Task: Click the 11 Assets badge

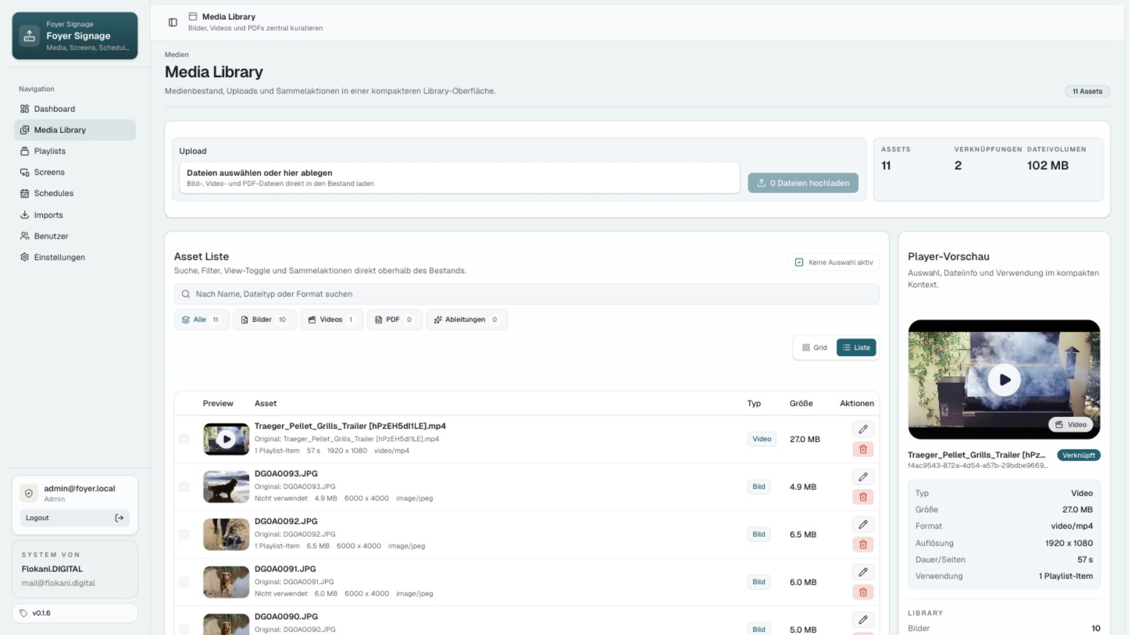Action: coord(1087,91)
